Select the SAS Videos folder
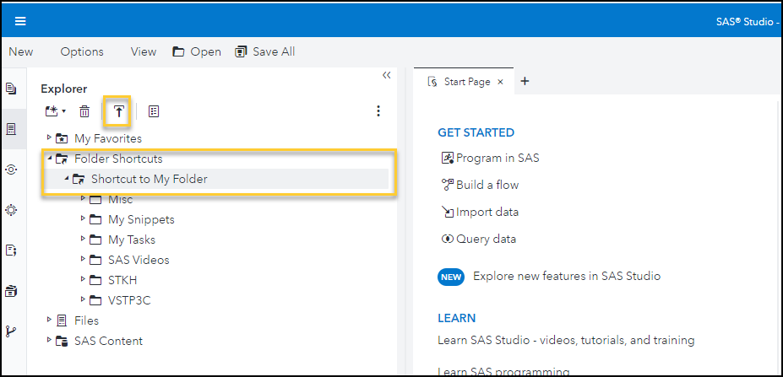 pyautogui.click(x=139, y=260)
